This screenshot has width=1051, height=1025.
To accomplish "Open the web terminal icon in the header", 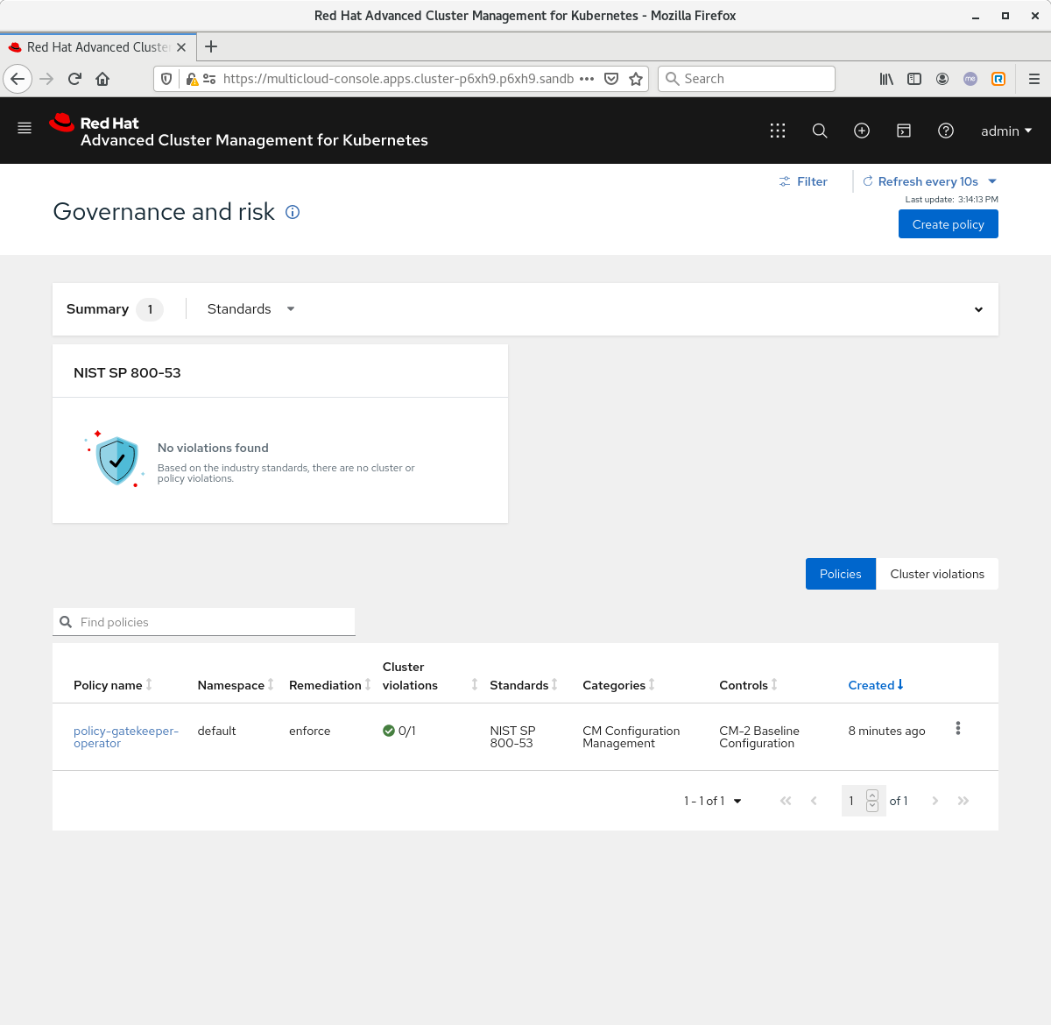I will point(904,131).
